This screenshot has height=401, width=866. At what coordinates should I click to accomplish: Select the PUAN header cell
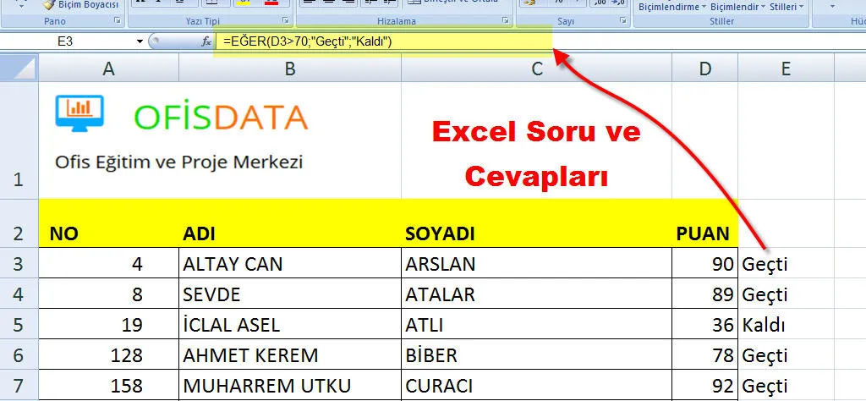point(704,233)
